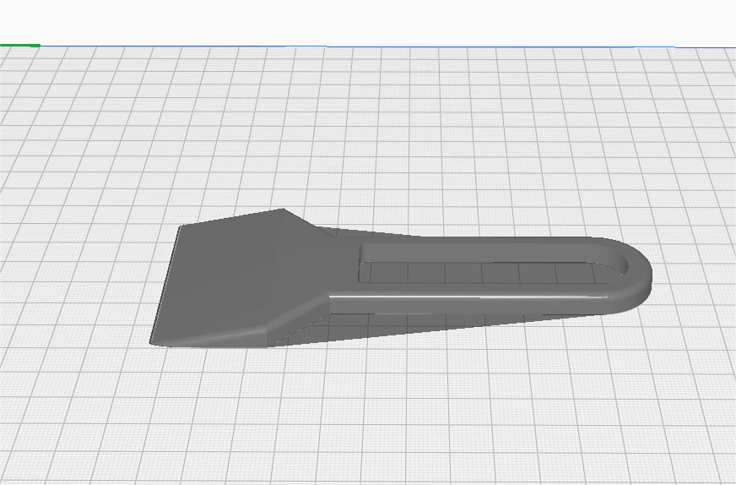Click the near rail of the scraper handle
The image size is (736, 485).
tap(473, 301)
